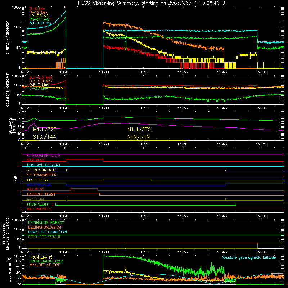This screenshot has height=288, width=288.
Task: Click the top panel counts/s/detector axis title
Action: pos(7,37)
